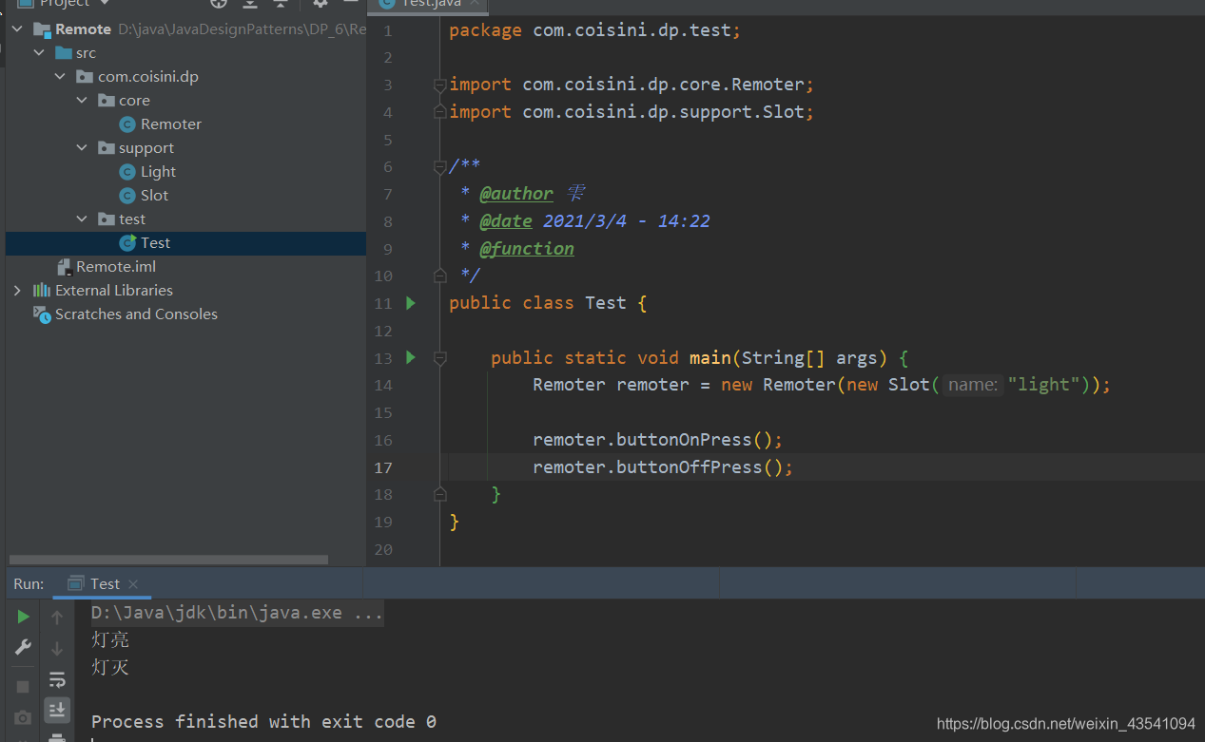Select Light in project tree
The height and width of the screenshot is (742, 1205).
[x=158, y=172]
